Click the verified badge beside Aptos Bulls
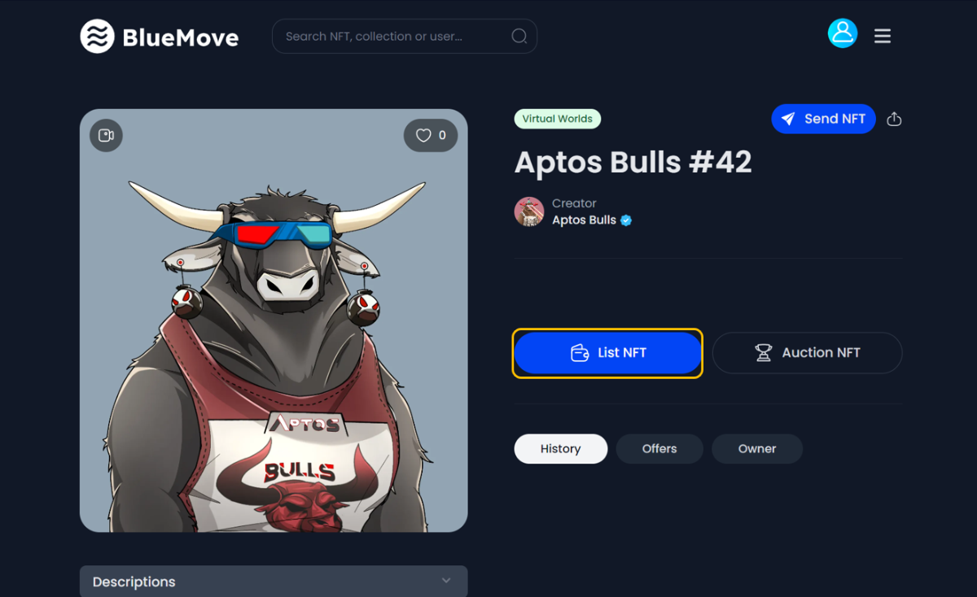Viewport: 977px width, 597px height. coord(626,220)
